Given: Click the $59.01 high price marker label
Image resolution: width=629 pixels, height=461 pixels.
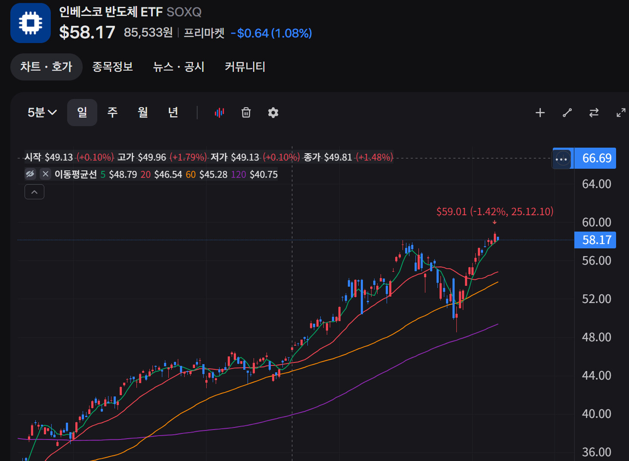Looking at the screenshot, I should click(x=495, y=211).
